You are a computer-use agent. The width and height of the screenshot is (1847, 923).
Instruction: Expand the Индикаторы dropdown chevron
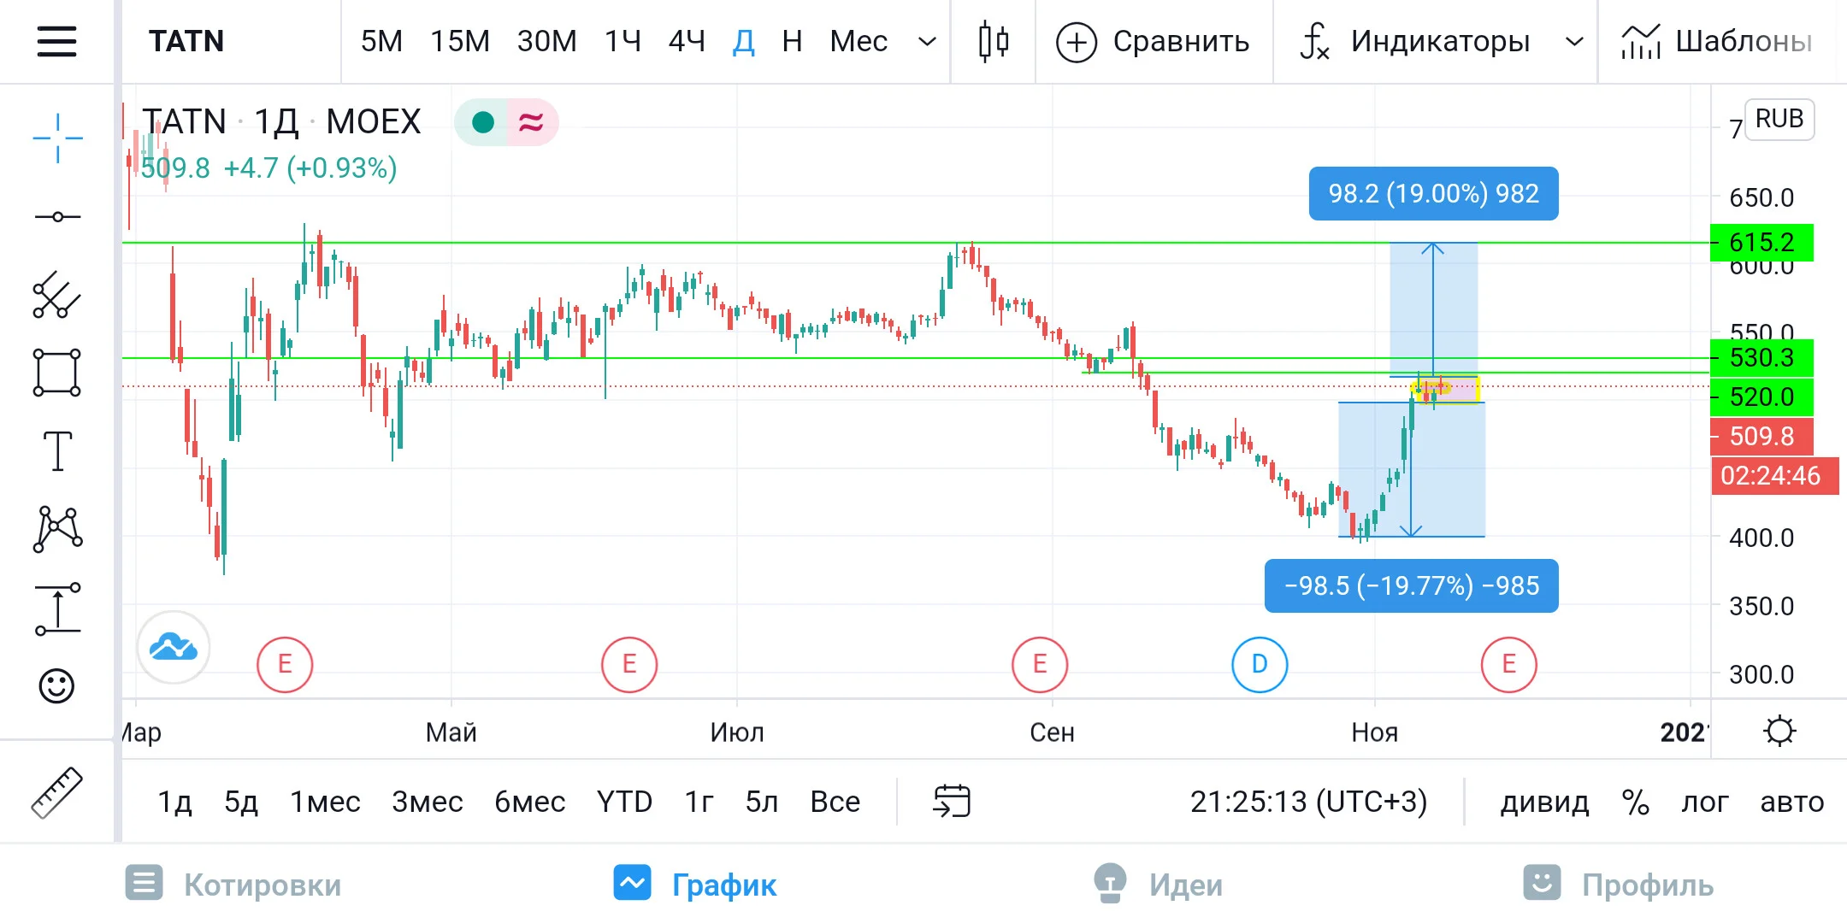(1574, 41)
